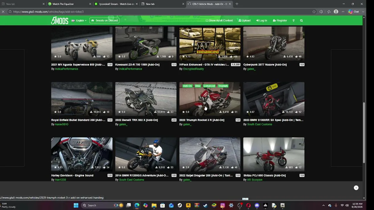374x210 pixels.
Task: Open the Cyberpunk 2077 Nazare title link
Action: 265,65
